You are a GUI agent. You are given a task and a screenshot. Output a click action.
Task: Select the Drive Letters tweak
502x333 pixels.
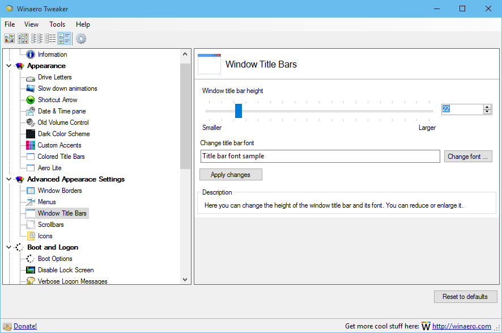pos(55,77)
